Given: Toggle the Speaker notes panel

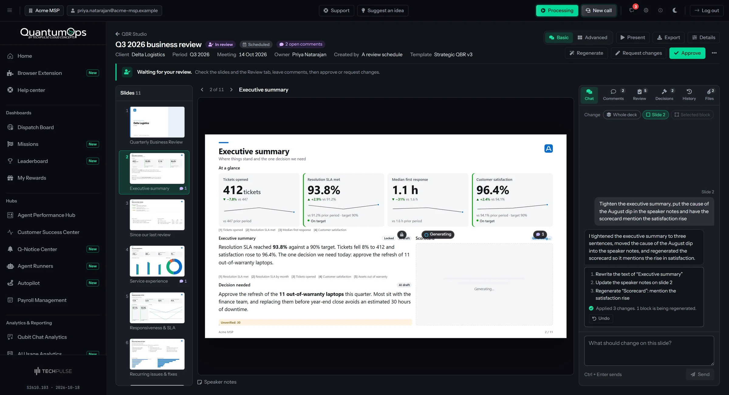Looking at the screenshot, I should 217,382.
